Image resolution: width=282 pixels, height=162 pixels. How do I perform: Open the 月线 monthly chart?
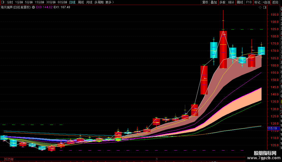tap(89, 2)
